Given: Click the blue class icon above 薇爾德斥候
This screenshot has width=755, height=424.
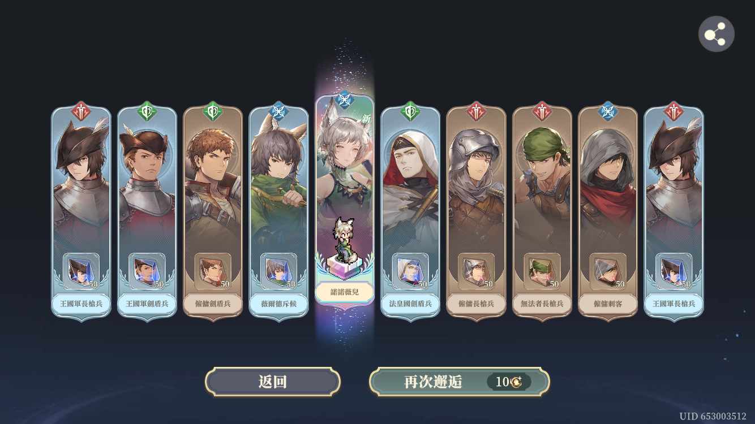Looking at the screenshot, I should [278, 111].
